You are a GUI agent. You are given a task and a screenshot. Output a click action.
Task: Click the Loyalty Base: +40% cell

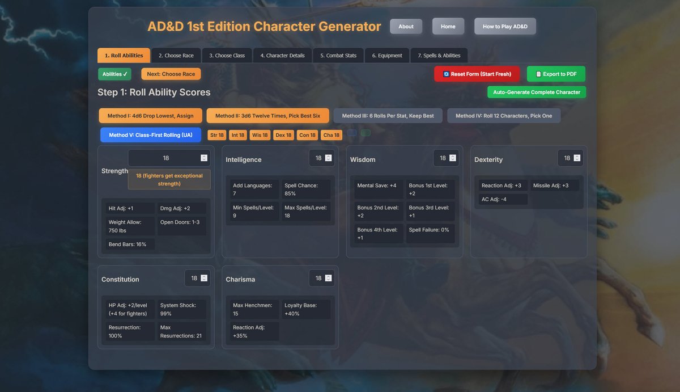[306, 309]
